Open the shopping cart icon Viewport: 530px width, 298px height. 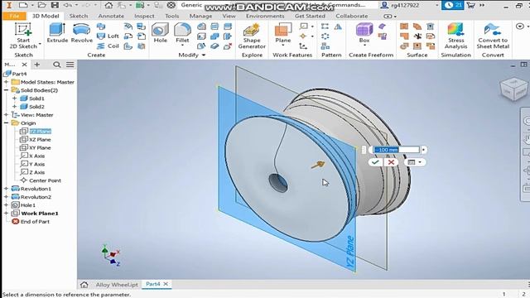click(470, 5)
